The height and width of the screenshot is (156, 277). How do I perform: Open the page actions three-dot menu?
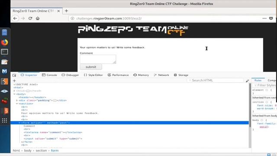point(264,18)
